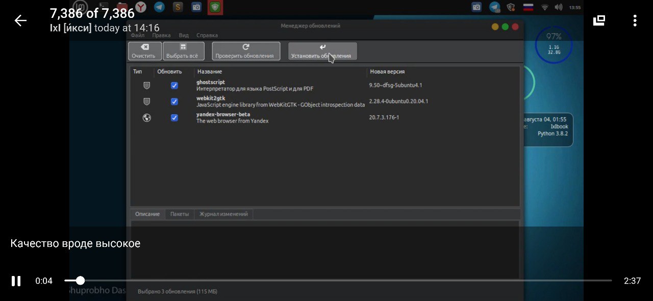
Task: Click the red folder icon in panel
Action: point(122,7)
